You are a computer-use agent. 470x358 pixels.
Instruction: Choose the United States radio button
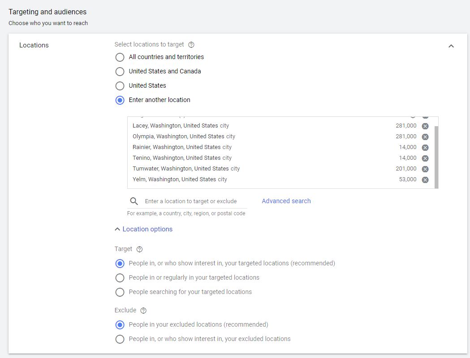120,86
